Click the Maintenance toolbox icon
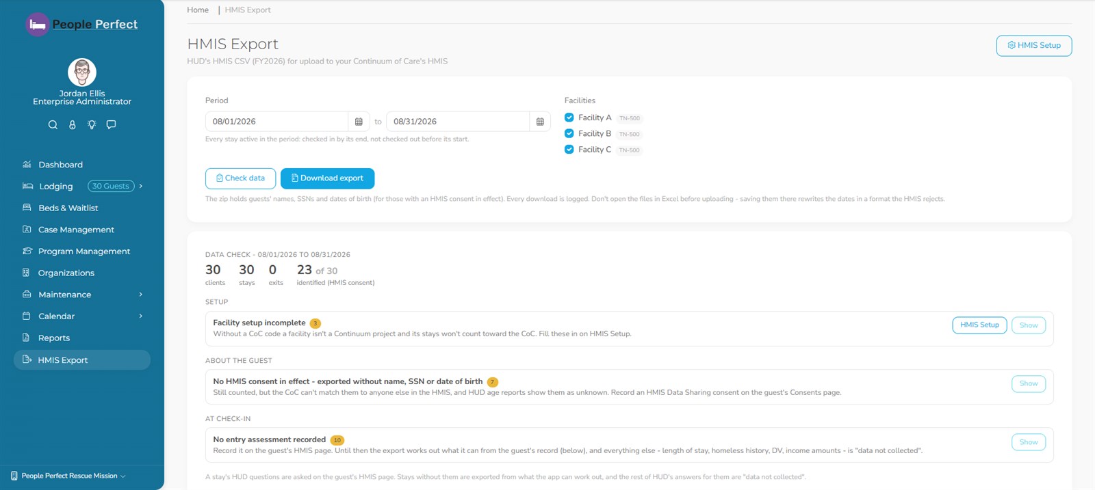1095x490 pixels. click(x=27, y=294)
